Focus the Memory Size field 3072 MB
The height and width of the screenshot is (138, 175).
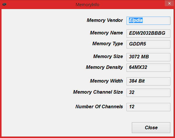click(148, 57)
